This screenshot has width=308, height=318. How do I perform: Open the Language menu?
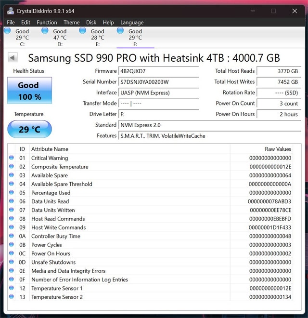pos(132,22)
